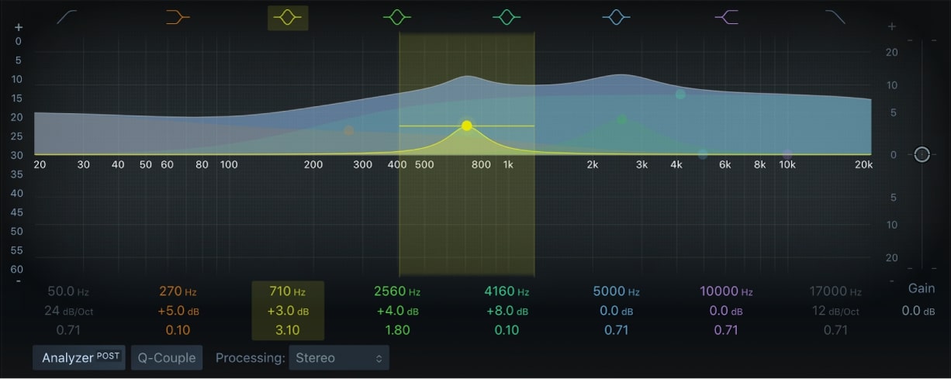Click the +8.0 dB gain field

pyautogui.click(x=507, y=311)
